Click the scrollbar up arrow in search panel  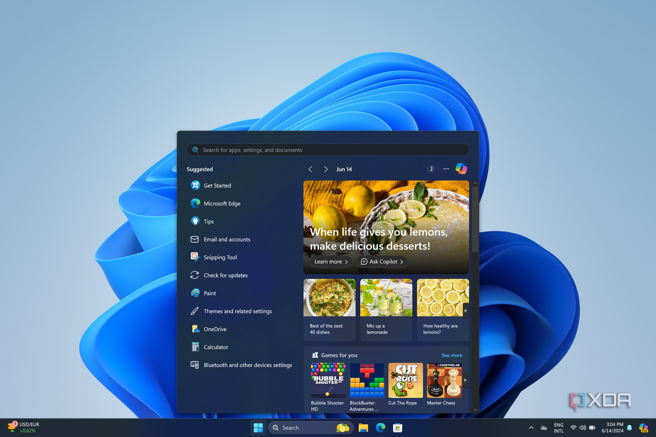click(x=475, y=183)
